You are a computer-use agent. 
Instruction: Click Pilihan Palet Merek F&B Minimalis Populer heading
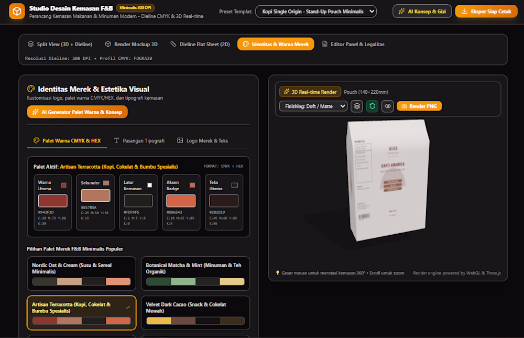(x=75, y=249)
